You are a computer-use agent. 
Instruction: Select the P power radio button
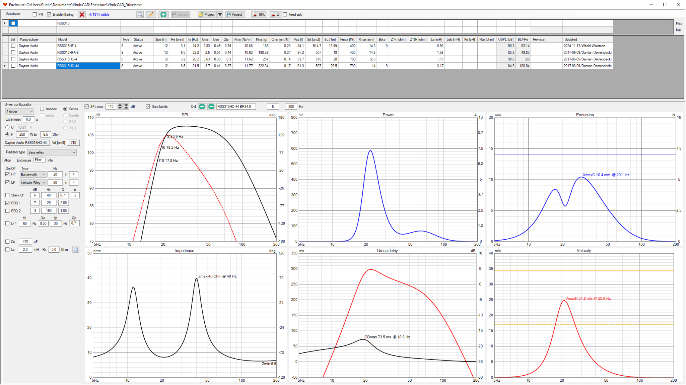(7, 134)
